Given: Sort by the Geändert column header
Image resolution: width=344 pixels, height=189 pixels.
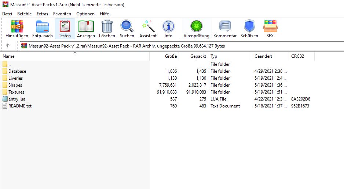Looking at the screenshot, I should [271, 56].
